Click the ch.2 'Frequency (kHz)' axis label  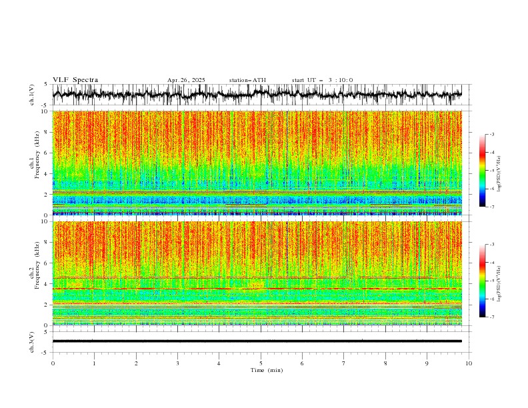37,265
